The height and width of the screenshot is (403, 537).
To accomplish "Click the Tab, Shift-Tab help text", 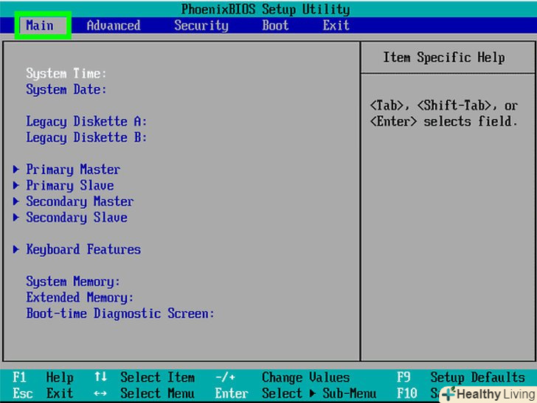I will coord(444,114).
